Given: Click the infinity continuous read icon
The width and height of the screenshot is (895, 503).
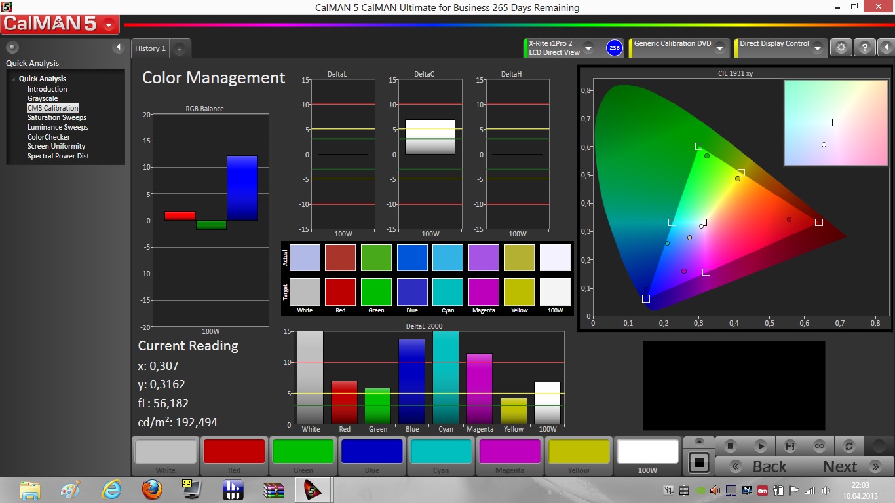Looking at the screenshot, I should click(x=819, y=446).
